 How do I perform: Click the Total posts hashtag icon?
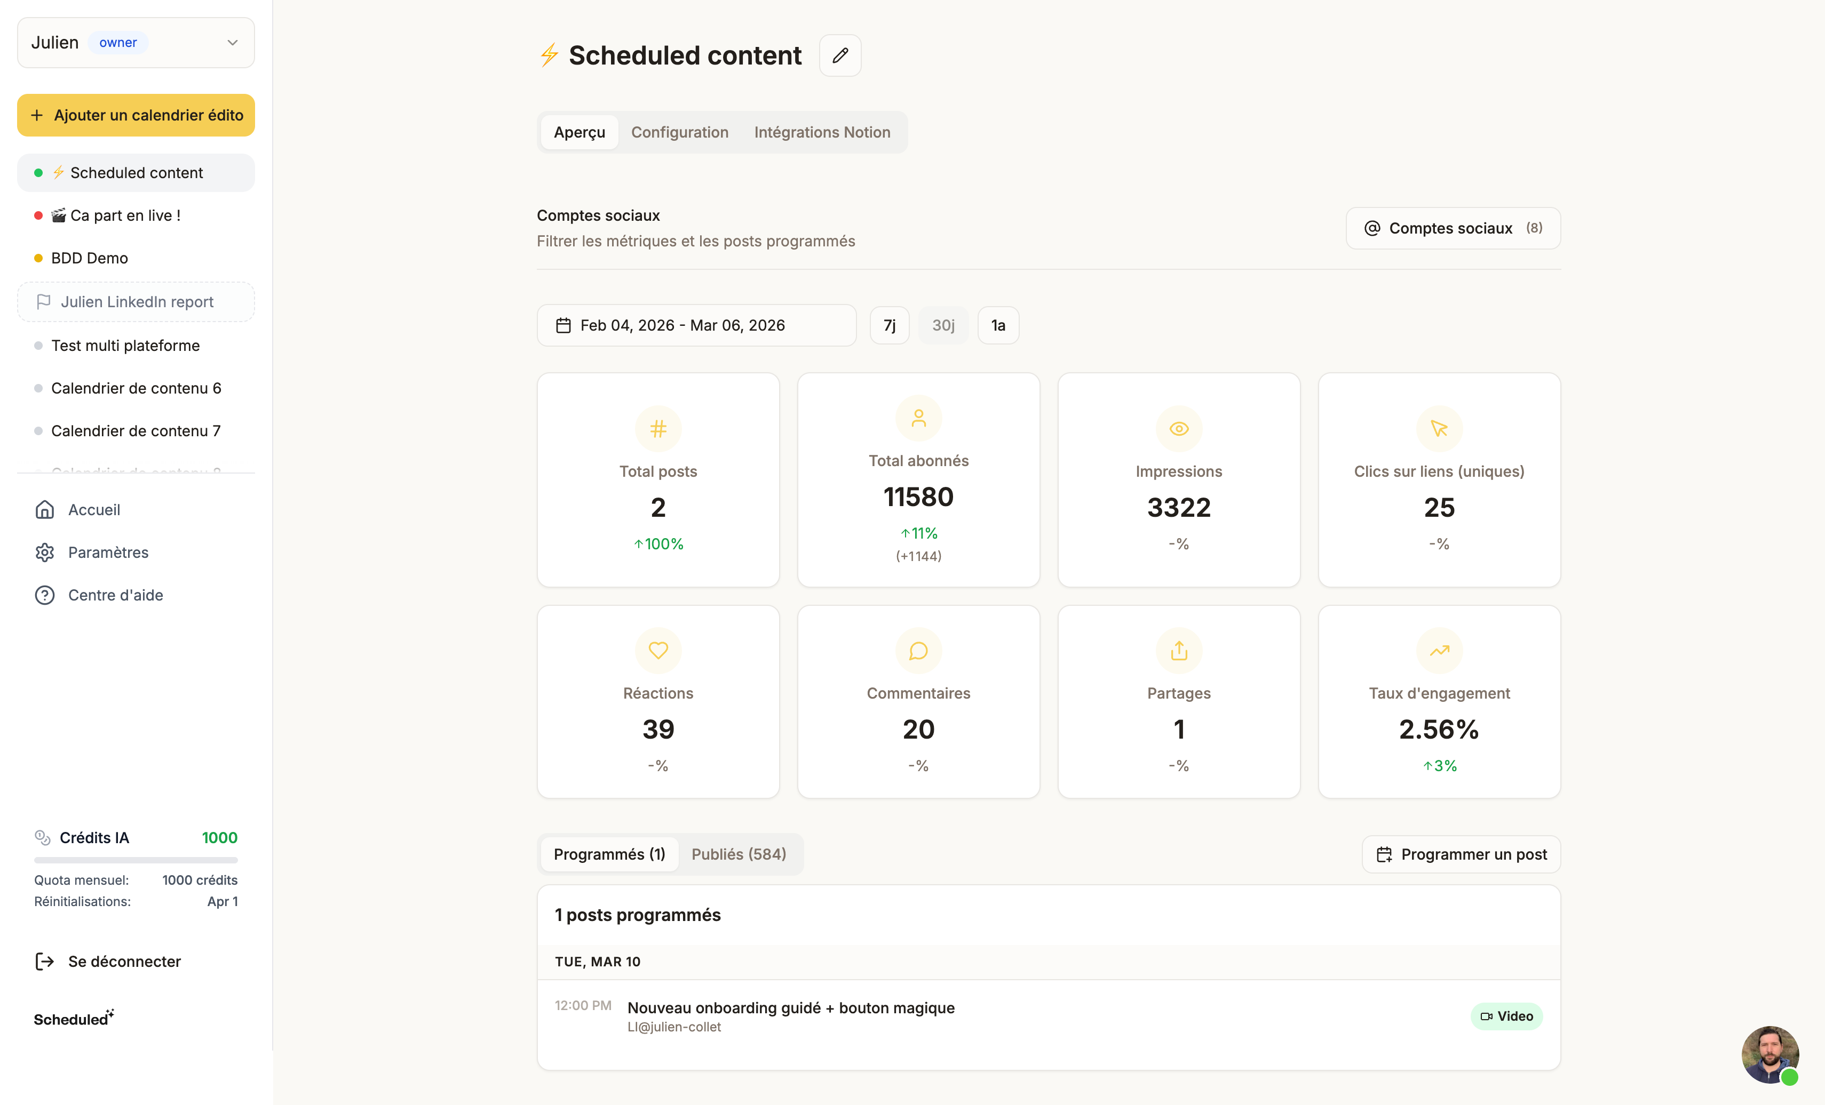coord(658,429)
